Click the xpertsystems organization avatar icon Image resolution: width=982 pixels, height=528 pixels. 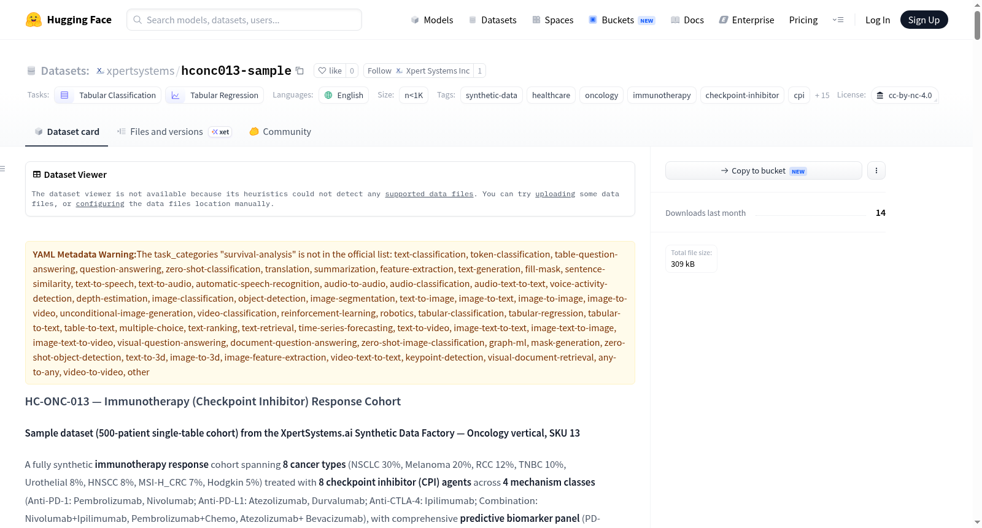[100, 71]
